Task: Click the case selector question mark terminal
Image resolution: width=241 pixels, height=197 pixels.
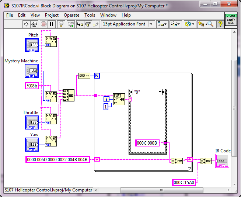Action: (x=130, y=99)
